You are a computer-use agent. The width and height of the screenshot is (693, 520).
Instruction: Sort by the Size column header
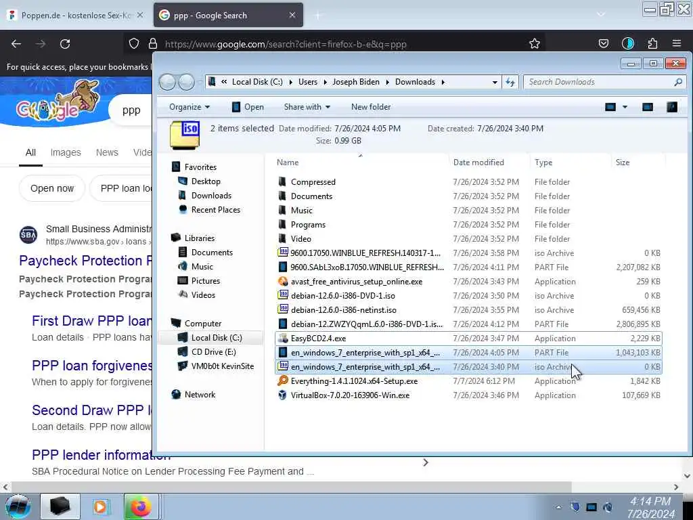coord(623,162)
